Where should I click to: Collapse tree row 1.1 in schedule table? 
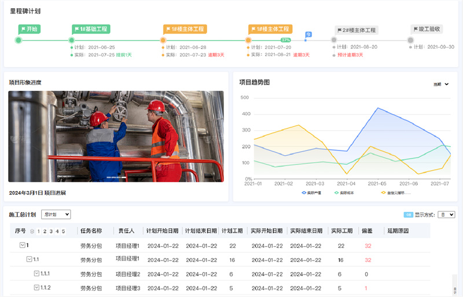(30, 260)
